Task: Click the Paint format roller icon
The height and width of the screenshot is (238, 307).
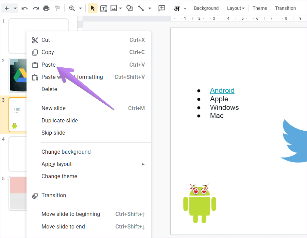Action: pyautogui.click(x=57, y=8)
